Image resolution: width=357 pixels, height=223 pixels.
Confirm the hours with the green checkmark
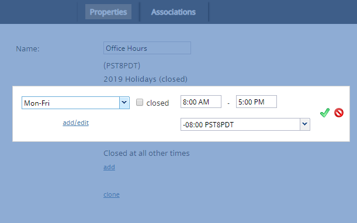(x=324, y=113)
